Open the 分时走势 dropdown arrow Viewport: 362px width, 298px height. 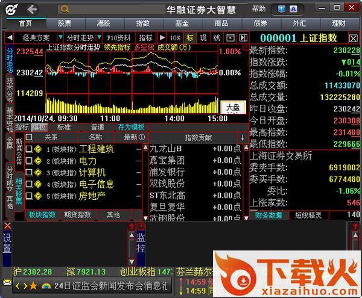click(x=99, y=37)
